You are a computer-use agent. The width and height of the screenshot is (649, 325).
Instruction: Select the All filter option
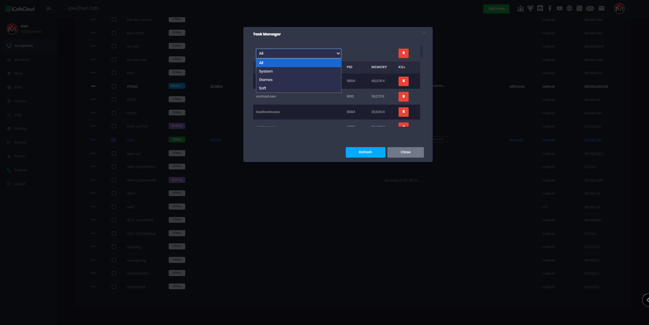[261, 63]
